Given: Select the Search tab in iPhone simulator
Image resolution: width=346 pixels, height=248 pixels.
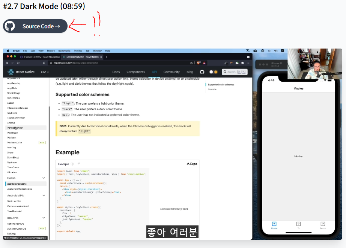Looking at the screenshot, I should tap(323, 225).
